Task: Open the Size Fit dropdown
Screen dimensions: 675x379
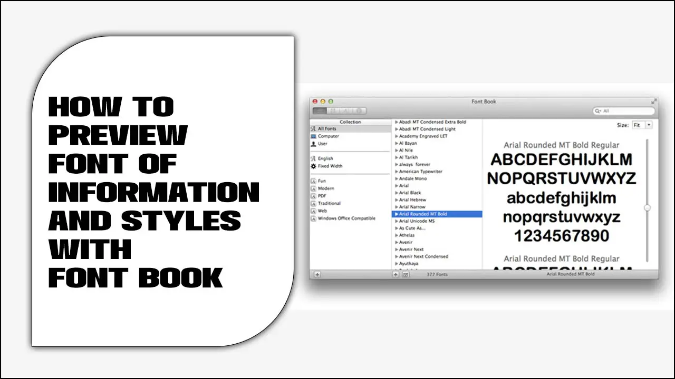Action: click(x=642, y=125)
